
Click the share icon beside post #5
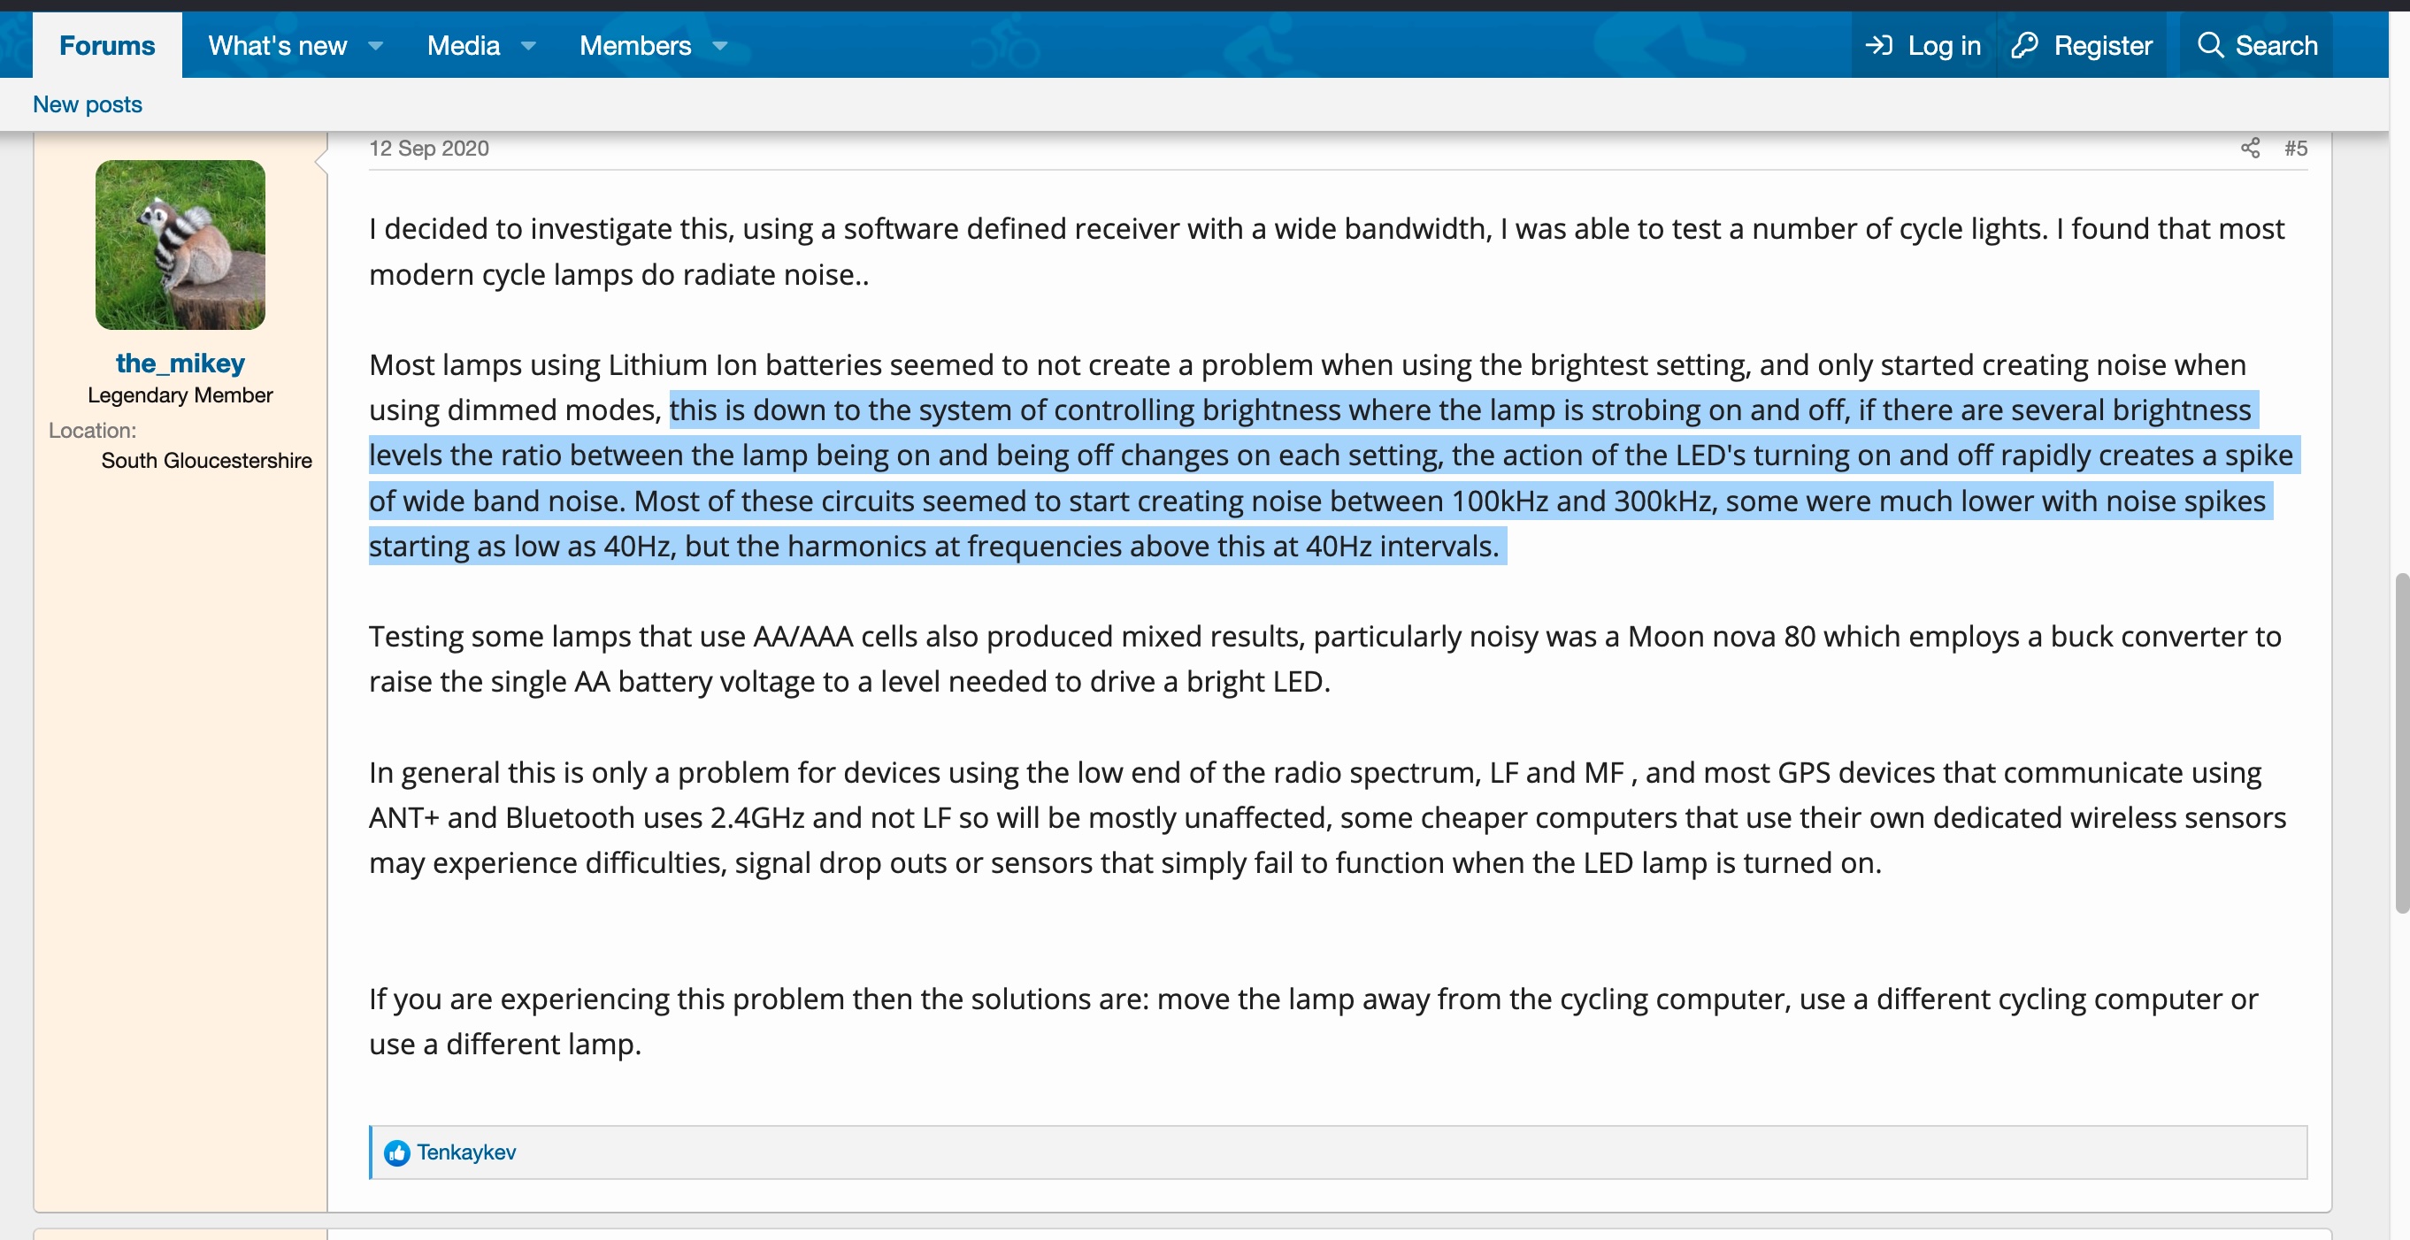coord(2250,148)
